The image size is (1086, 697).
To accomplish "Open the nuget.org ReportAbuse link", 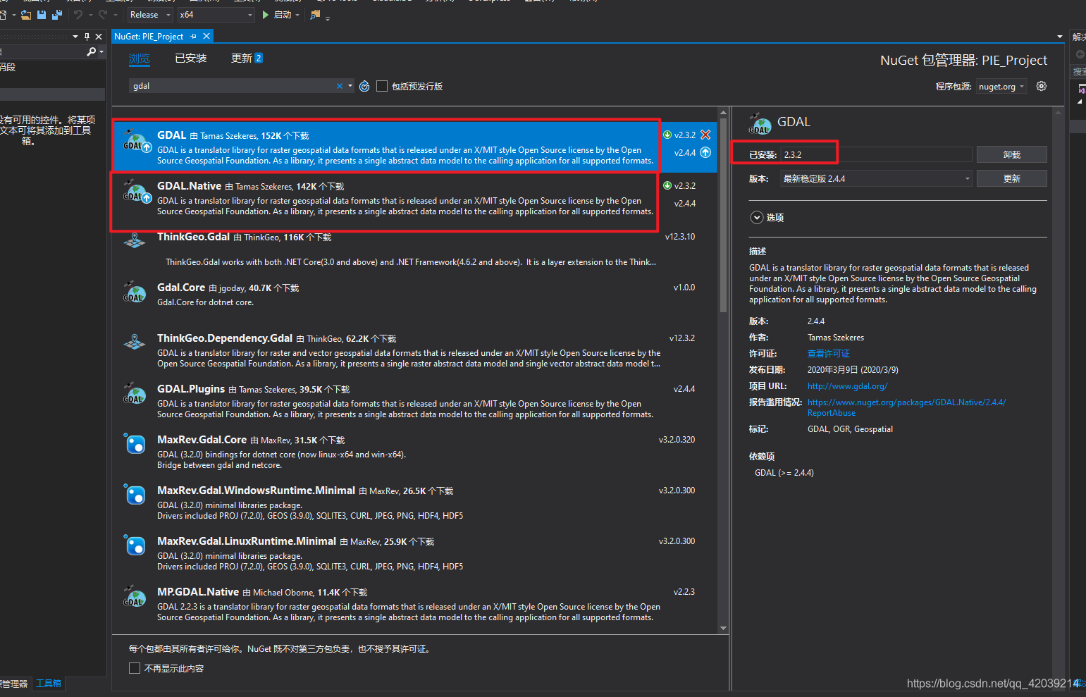I will pyautogui.click(x=906, y=407).
